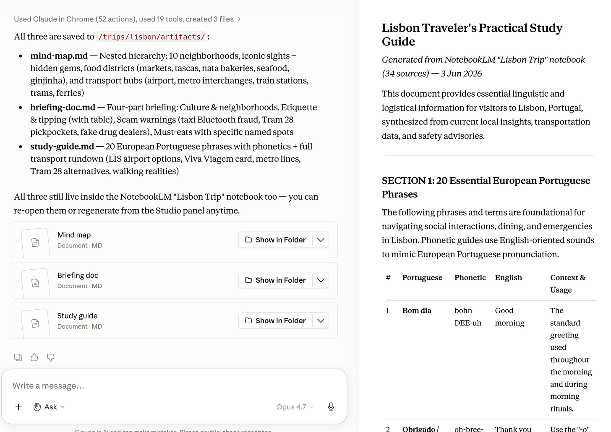This screenshot has height=432, width=611.
Task: Open the Study guide file icon
Action: coord(35,323)
